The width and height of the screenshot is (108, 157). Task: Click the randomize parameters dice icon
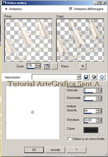[x=94, y=77]
